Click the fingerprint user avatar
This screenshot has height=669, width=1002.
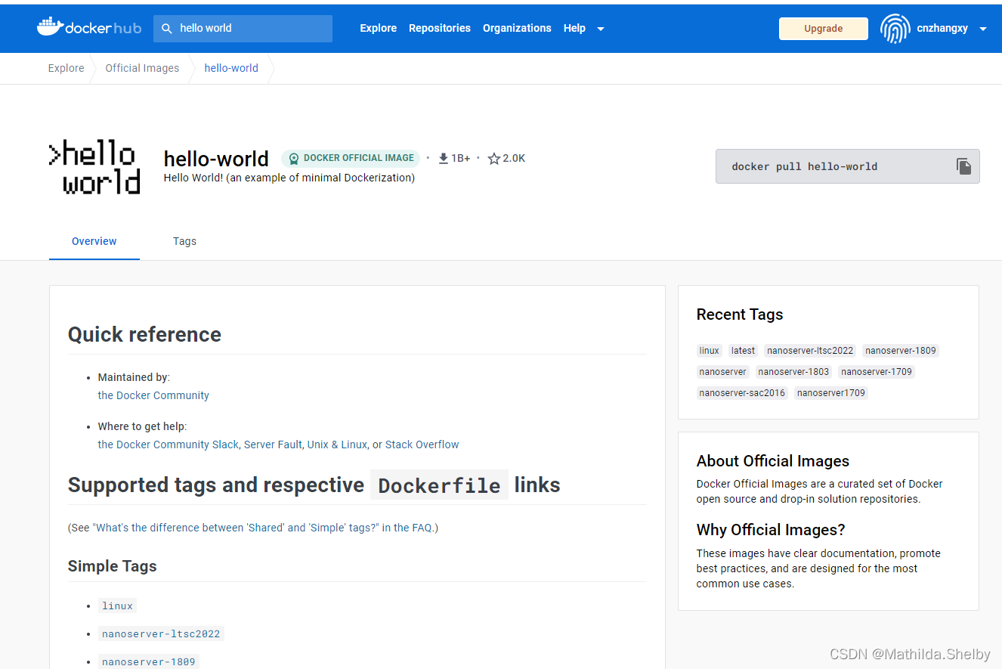895,29
